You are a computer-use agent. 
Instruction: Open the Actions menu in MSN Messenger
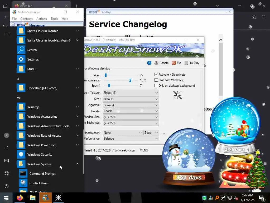pos(42,19)
